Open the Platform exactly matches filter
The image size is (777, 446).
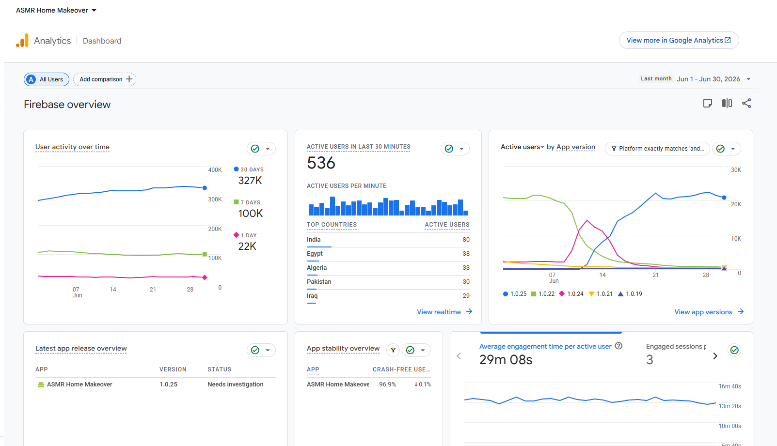657,149
